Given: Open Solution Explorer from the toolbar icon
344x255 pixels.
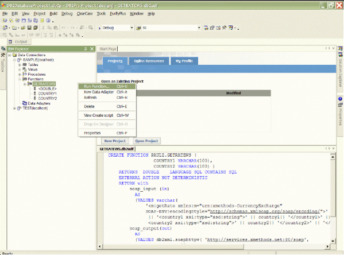Looking at the screenshot, I should pos(206,28).
